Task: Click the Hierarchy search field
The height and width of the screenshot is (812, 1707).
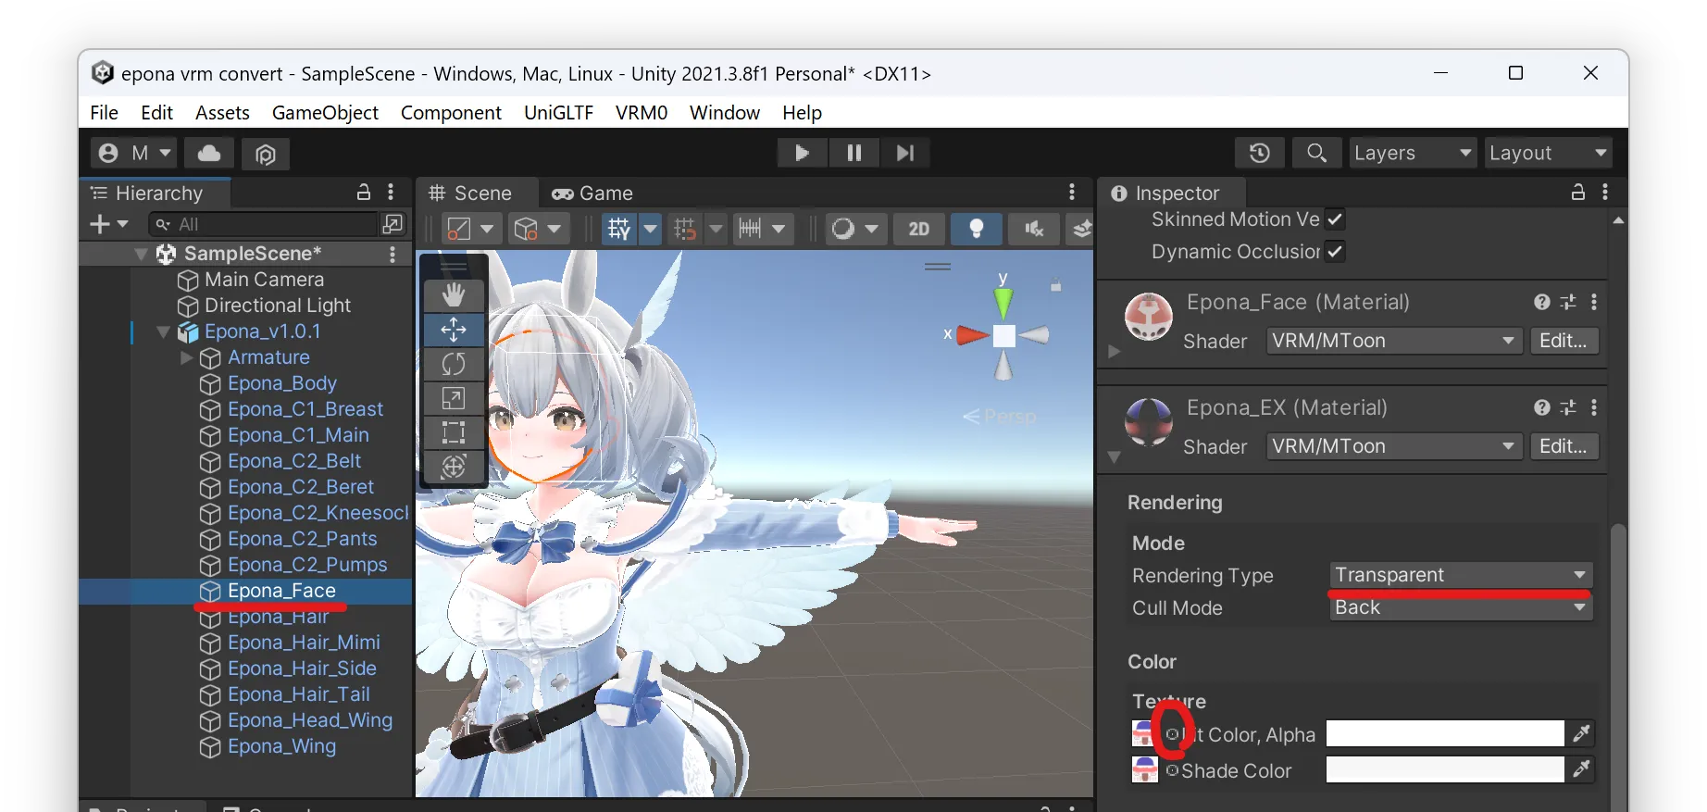Action: pyautogui.click(x=264, y=224)
